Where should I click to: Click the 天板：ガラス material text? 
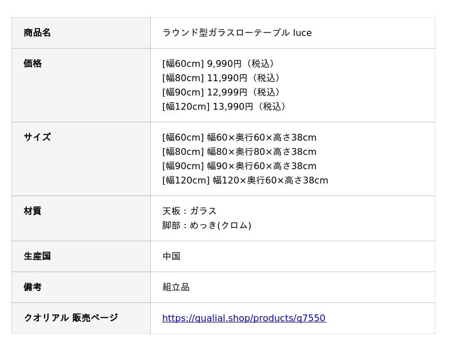[x=190, y=211]
